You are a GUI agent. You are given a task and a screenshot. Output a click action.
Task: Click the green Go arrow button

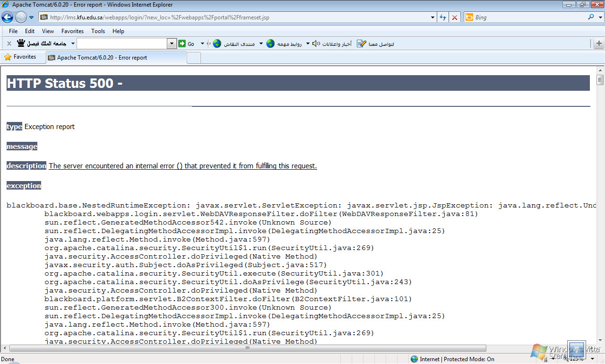pos(182,43)
